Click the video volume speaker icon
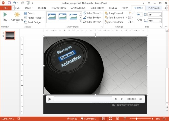Viewport: 169px width, 121px height. [x=141, y=99]
